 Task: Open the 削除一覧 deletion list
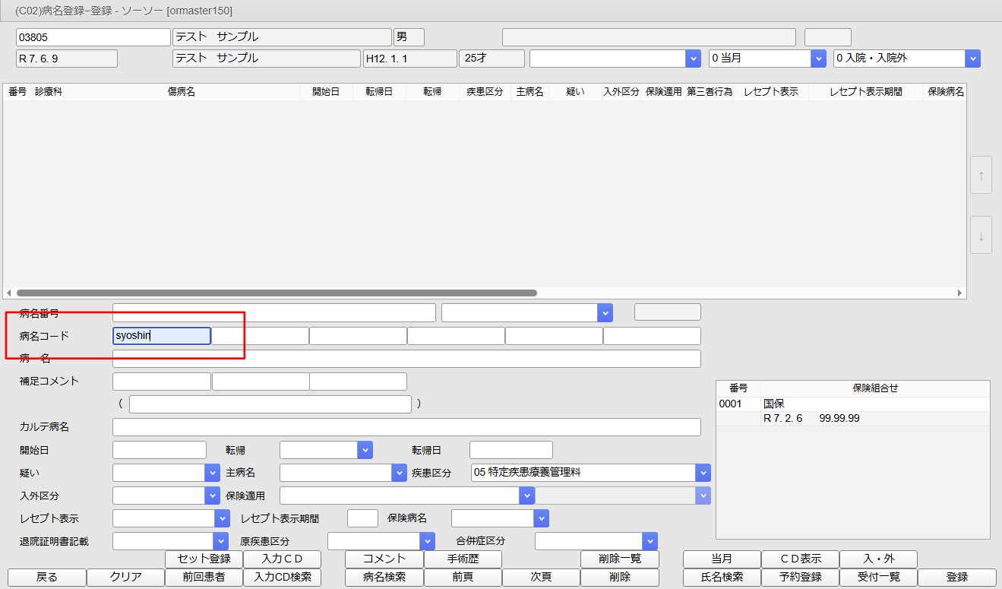[x=620, y=559]
